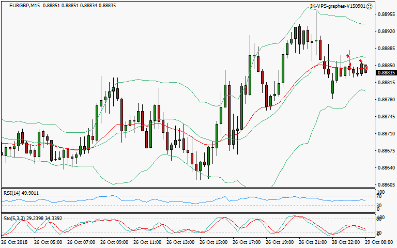Viewport: 397px width, 248px height.
Task: Click the IK-VPS-graphes-V150901 expert advisor label
Action: tap(337, 7)
